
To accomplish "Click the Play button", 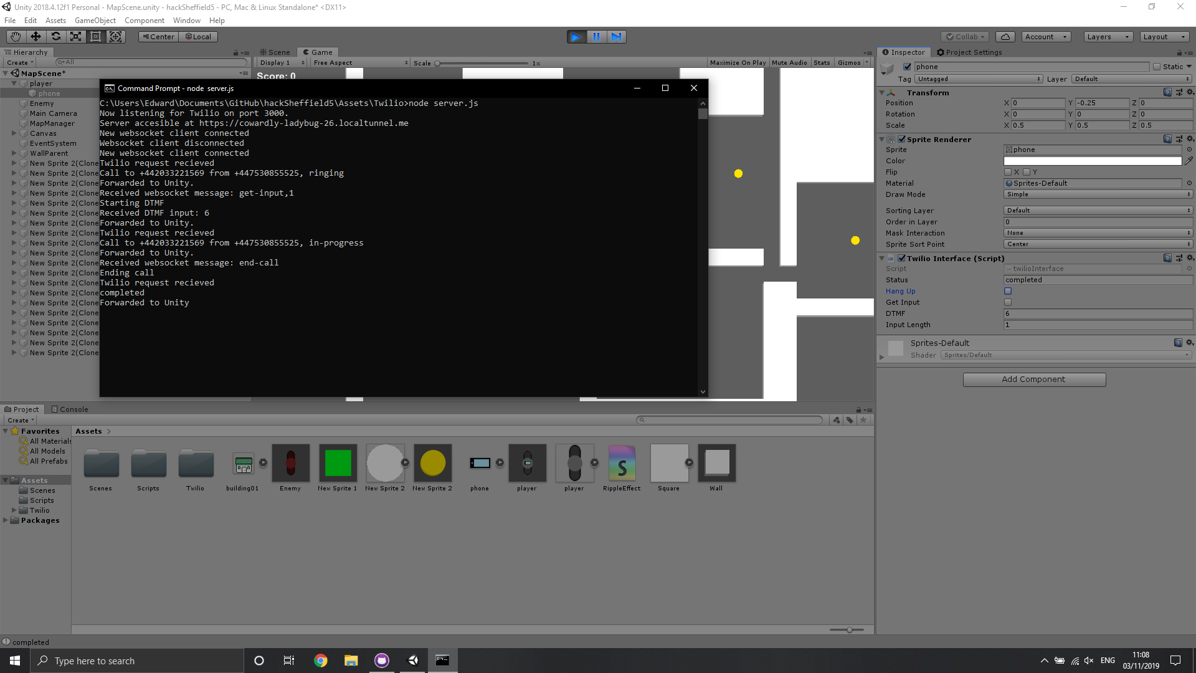I will (576, 37).
